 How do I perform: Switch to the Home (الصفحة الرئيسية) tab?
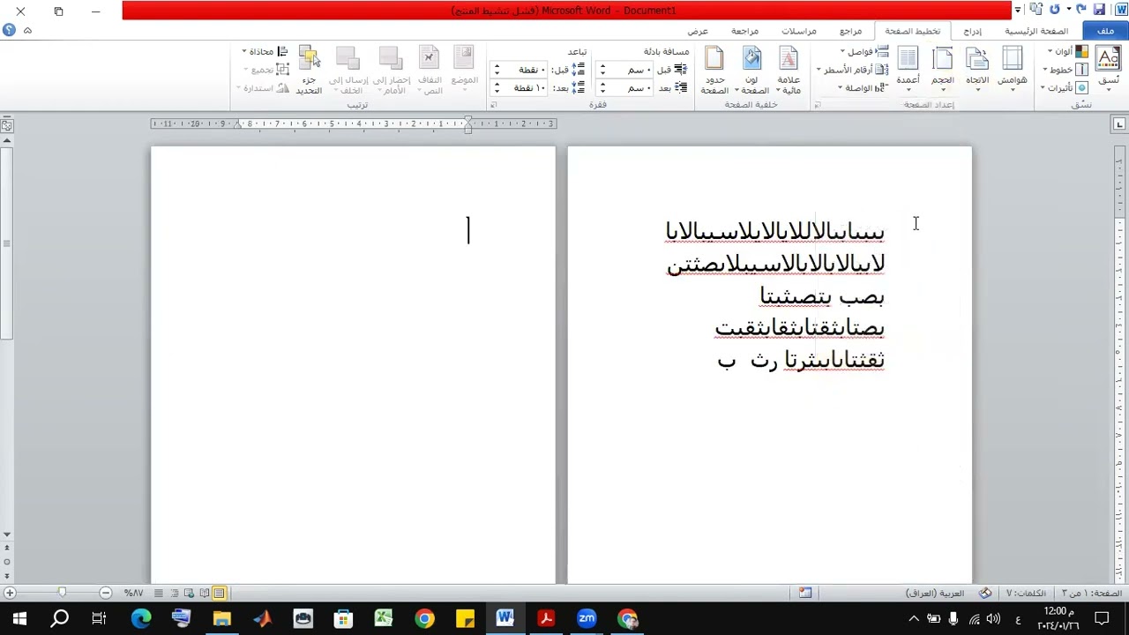(1036, 31)
